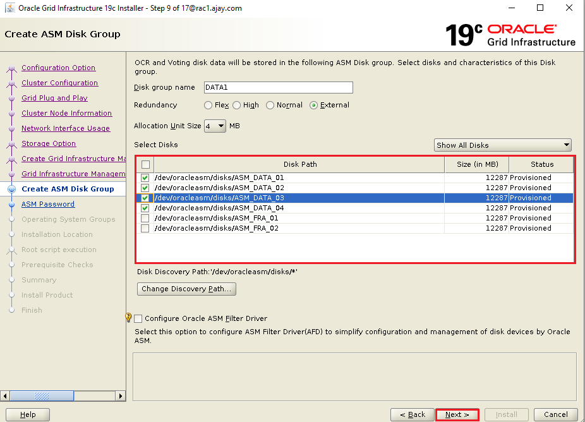Open the Allocation Unit Size dropdown

(215, 126)
